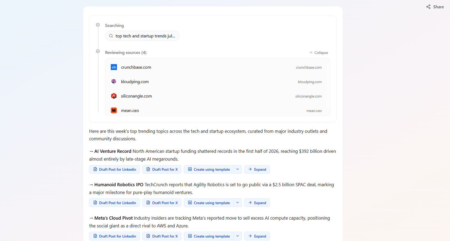Click the right-side crunchbase.com domain label
Image resolution: width=450 pixels, height=241 pixels.
(x=309, y=67)
